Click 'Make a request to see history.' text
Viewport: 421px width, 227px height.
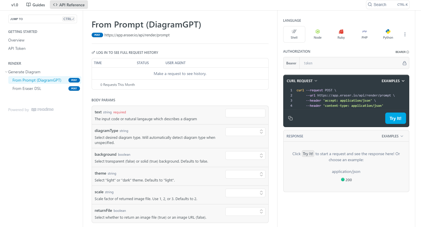(180, 74)
